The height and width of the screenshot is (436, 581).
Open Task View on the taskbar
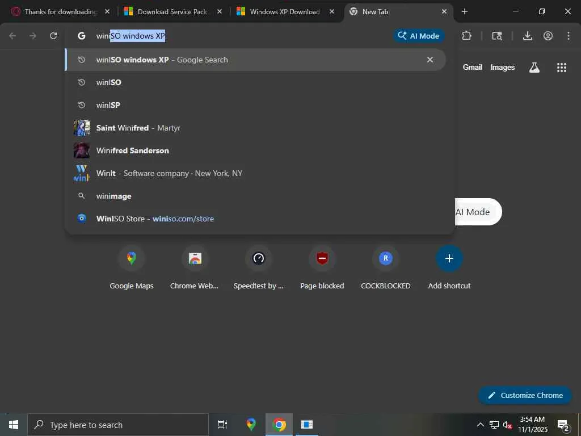click(222, 425)
